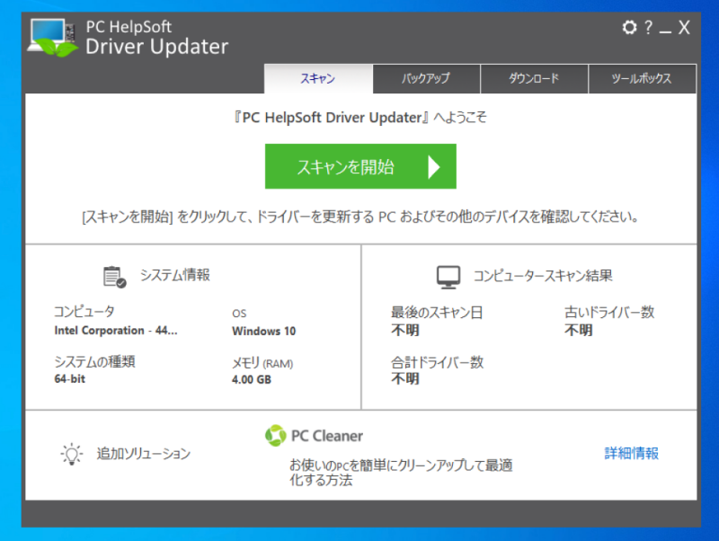Start scan with the green スキャンを開始 button
The width and height of the screenshot is (719, 541).
(x=360, y=166)
